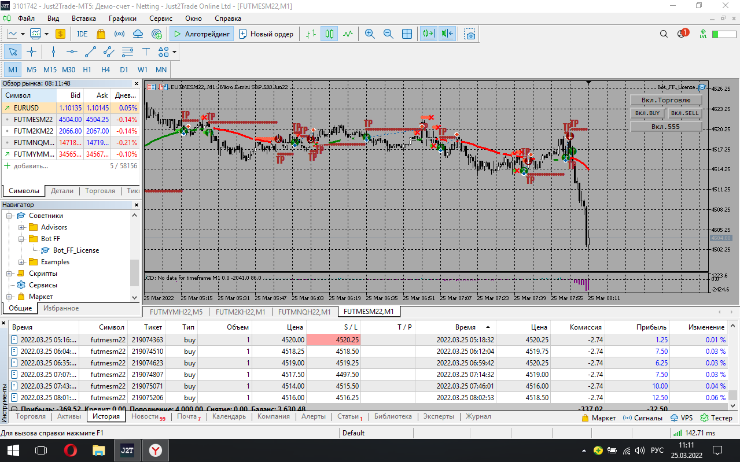The width and height of the screenshot is (740, 462).
Task: Select the text label tool
Action: click(x=146, y=51)
